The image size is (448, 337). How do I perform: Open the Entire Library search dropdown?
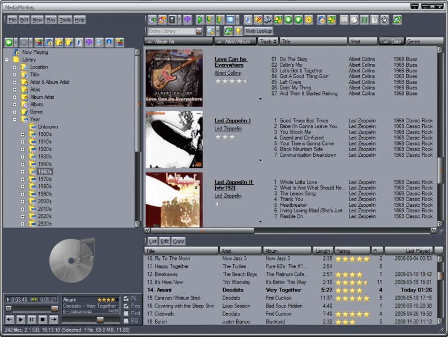pyautogui.click(x=198, y=31)
